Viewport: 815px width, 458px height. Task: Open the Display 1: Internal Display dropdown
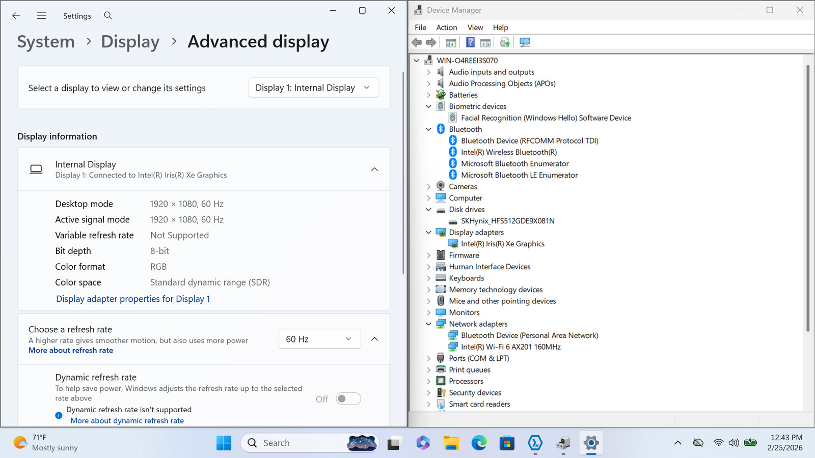(x=314, y=88)
